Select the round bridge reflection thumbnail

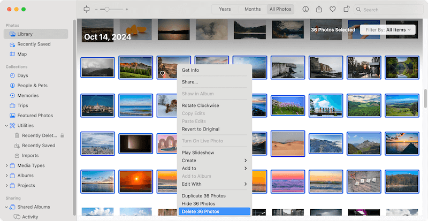click(402, 67)
